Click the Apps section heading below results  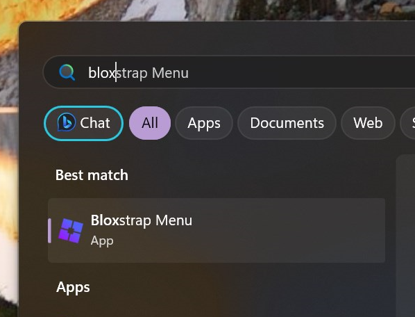[73, 288]
